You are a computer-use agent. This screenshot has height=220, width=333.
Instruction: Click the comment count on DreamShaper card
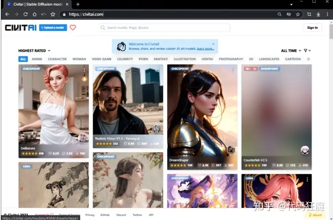(216, 165)
